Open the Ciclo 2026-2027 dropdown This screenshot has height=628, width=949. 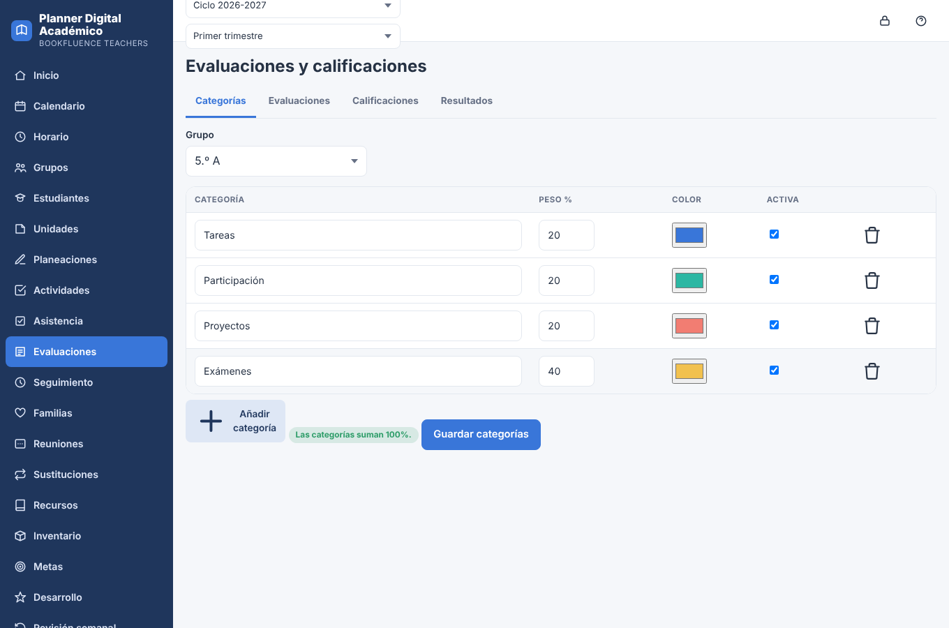coord(293,7)
